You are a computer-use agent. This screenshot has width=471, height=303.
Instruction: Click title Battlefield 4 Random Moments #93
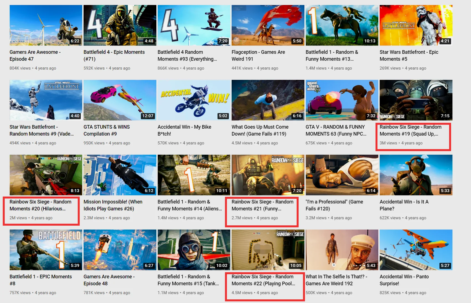pyautogui.click(x=187, y=55)
